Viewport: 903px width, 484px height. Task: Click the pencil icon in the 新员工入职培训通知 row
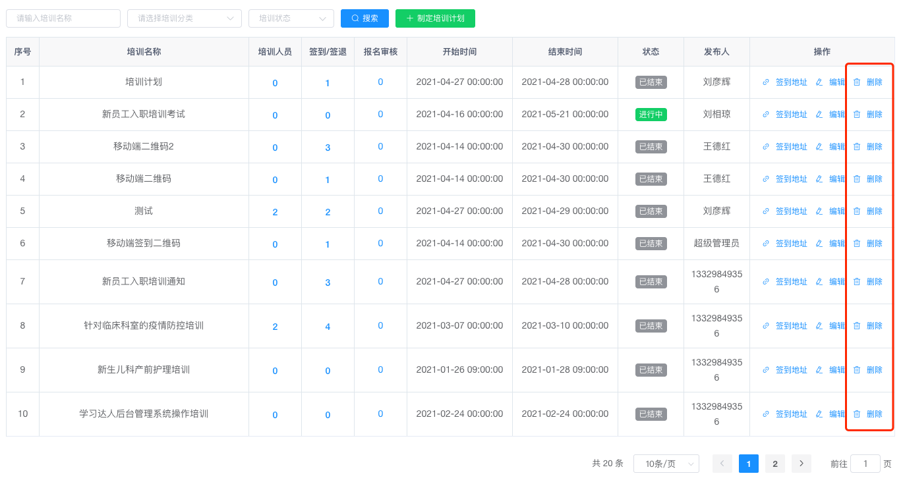click(x=819, y=282)
